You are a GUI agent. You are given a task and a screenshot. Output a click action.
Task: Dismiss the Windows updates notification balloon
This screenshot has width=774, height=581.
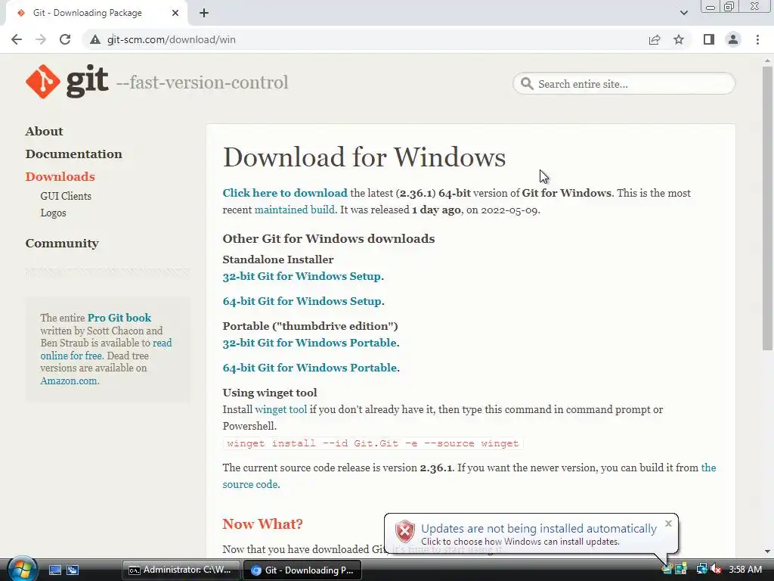(668, 524)
